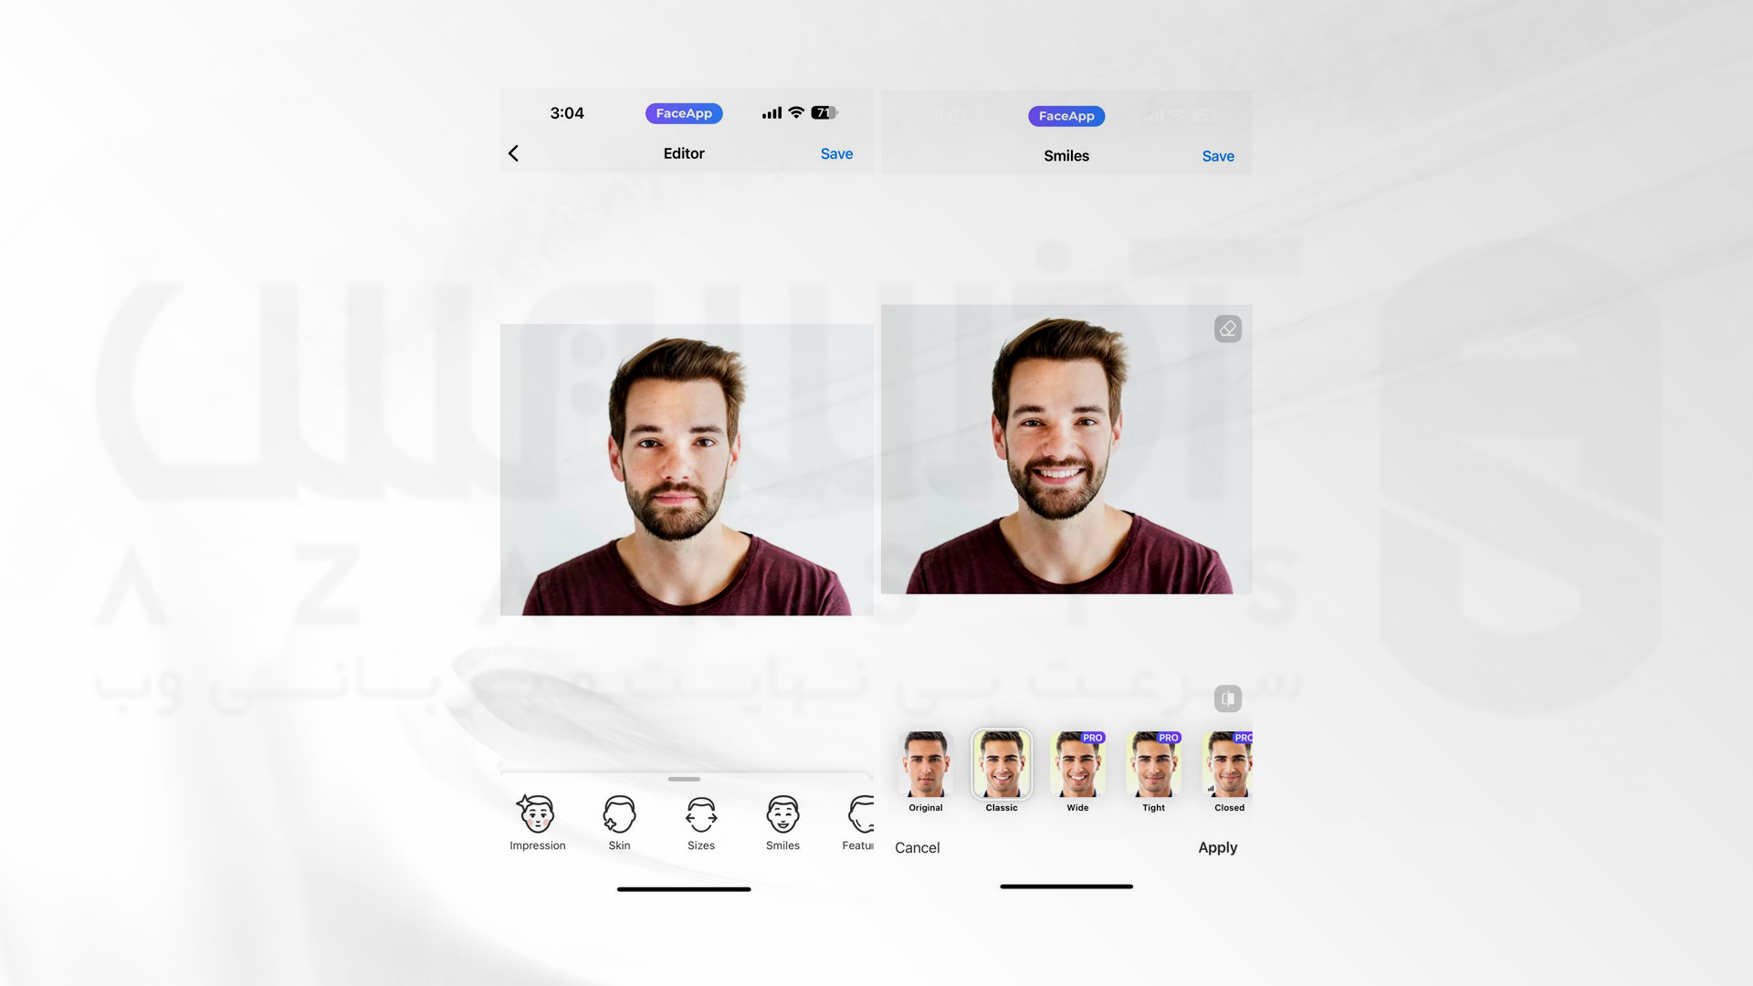Image resolution: width=1753 pixels, height=986 pixels.
Task: Open the Editor back navigation
Action: pyautogui.click(x=514, y=152)
